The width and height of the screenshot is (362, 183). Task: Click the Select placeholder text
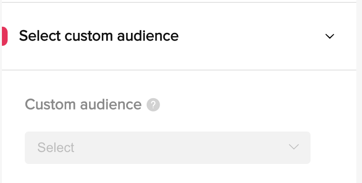point(56,147)
